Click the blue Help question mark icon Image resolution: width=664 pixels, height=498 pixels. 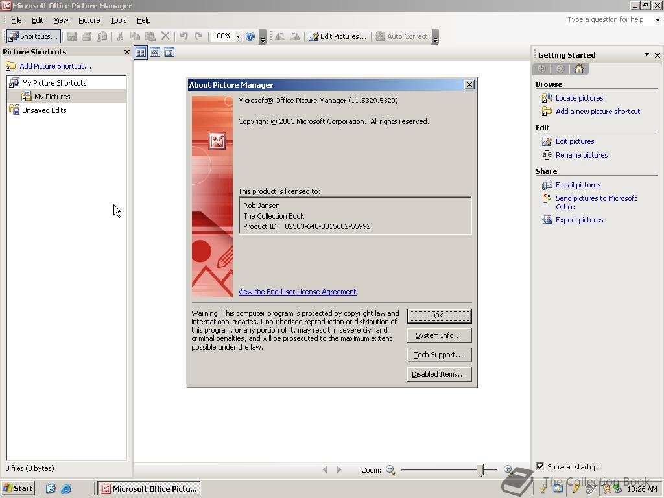tap(250, 36)
